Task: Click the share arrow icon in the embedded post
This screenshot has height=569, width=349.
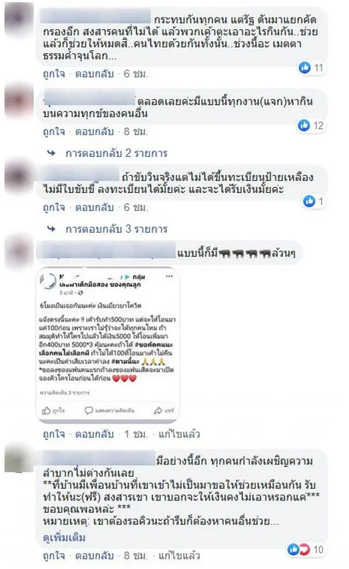Action: (158, 410)
